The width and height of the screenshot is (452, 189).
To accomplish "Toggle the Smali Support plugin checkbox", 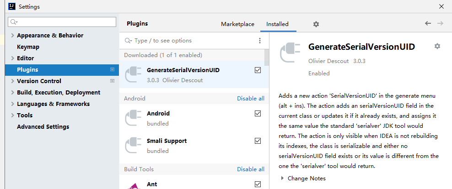I will click(258, 141).
